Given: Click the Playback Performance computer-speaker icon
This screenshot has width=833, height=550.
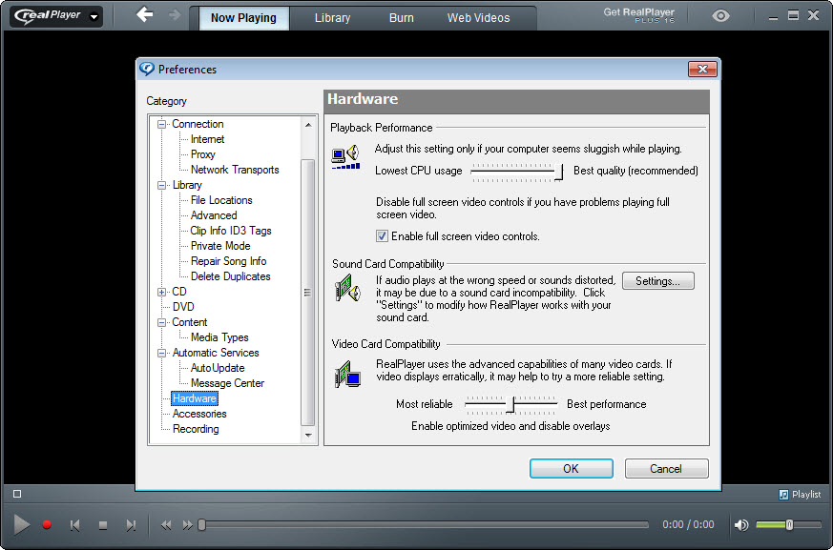Looking at the screenshot, I should [345, 157].
